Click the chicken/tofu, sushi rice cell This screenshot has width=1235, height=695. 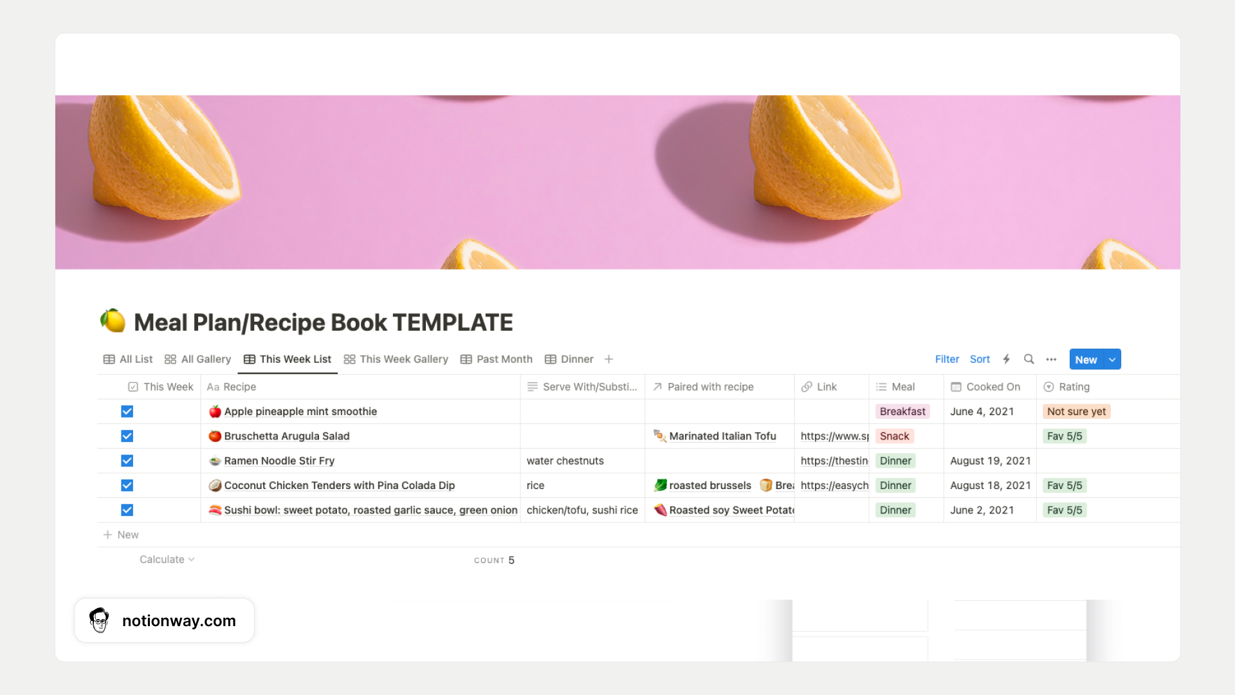[x=582, y=510]
